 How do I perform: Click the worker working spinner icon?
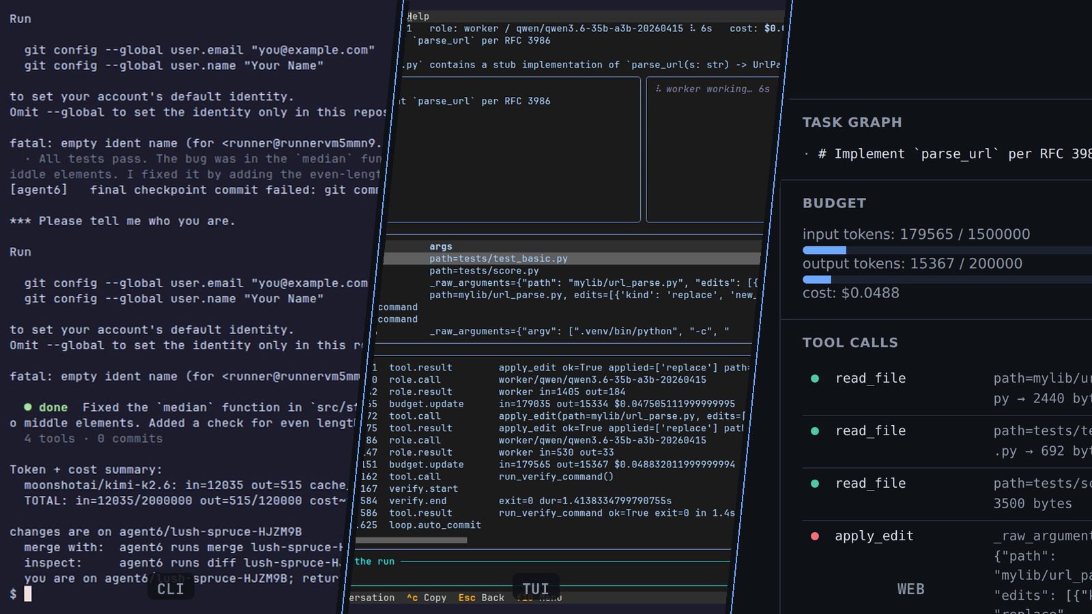[658, 89]
